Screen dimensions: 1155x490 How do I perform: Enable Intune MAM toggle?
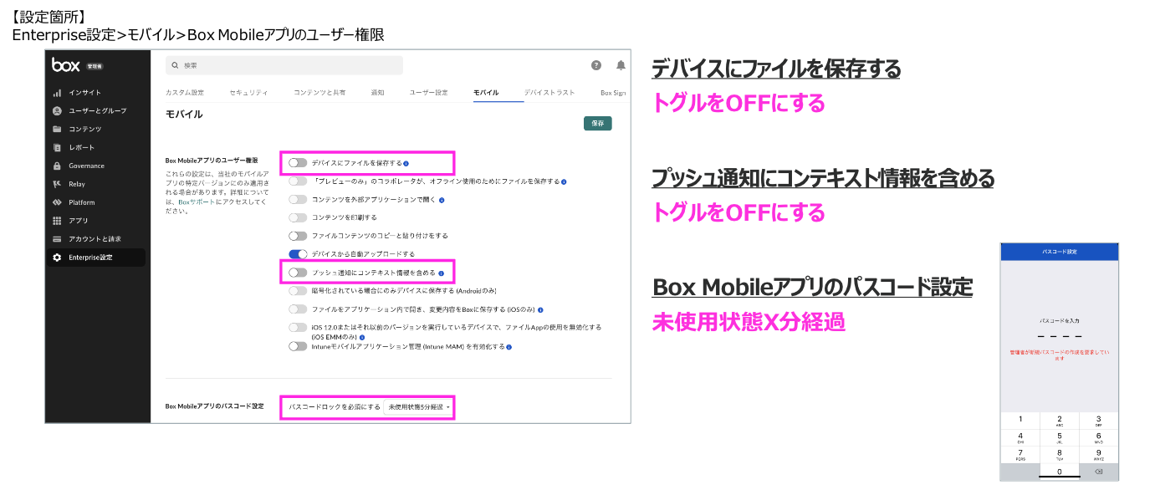(x=298, y=346)
